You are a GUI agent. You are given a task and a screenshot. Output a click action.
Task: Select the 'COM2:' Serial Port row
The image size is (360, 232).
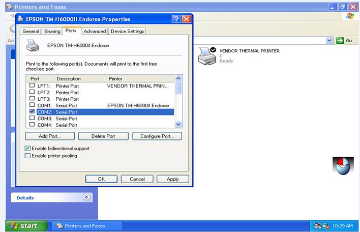tap(105, 112)
